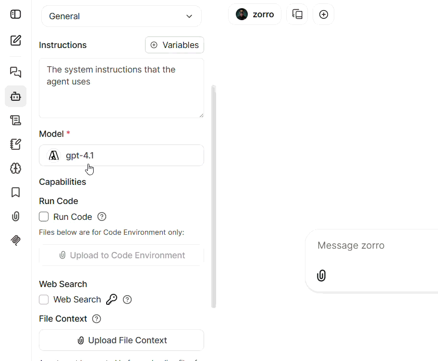Click Upload File Context button
The image size is (438, 361).
[121, 340]
